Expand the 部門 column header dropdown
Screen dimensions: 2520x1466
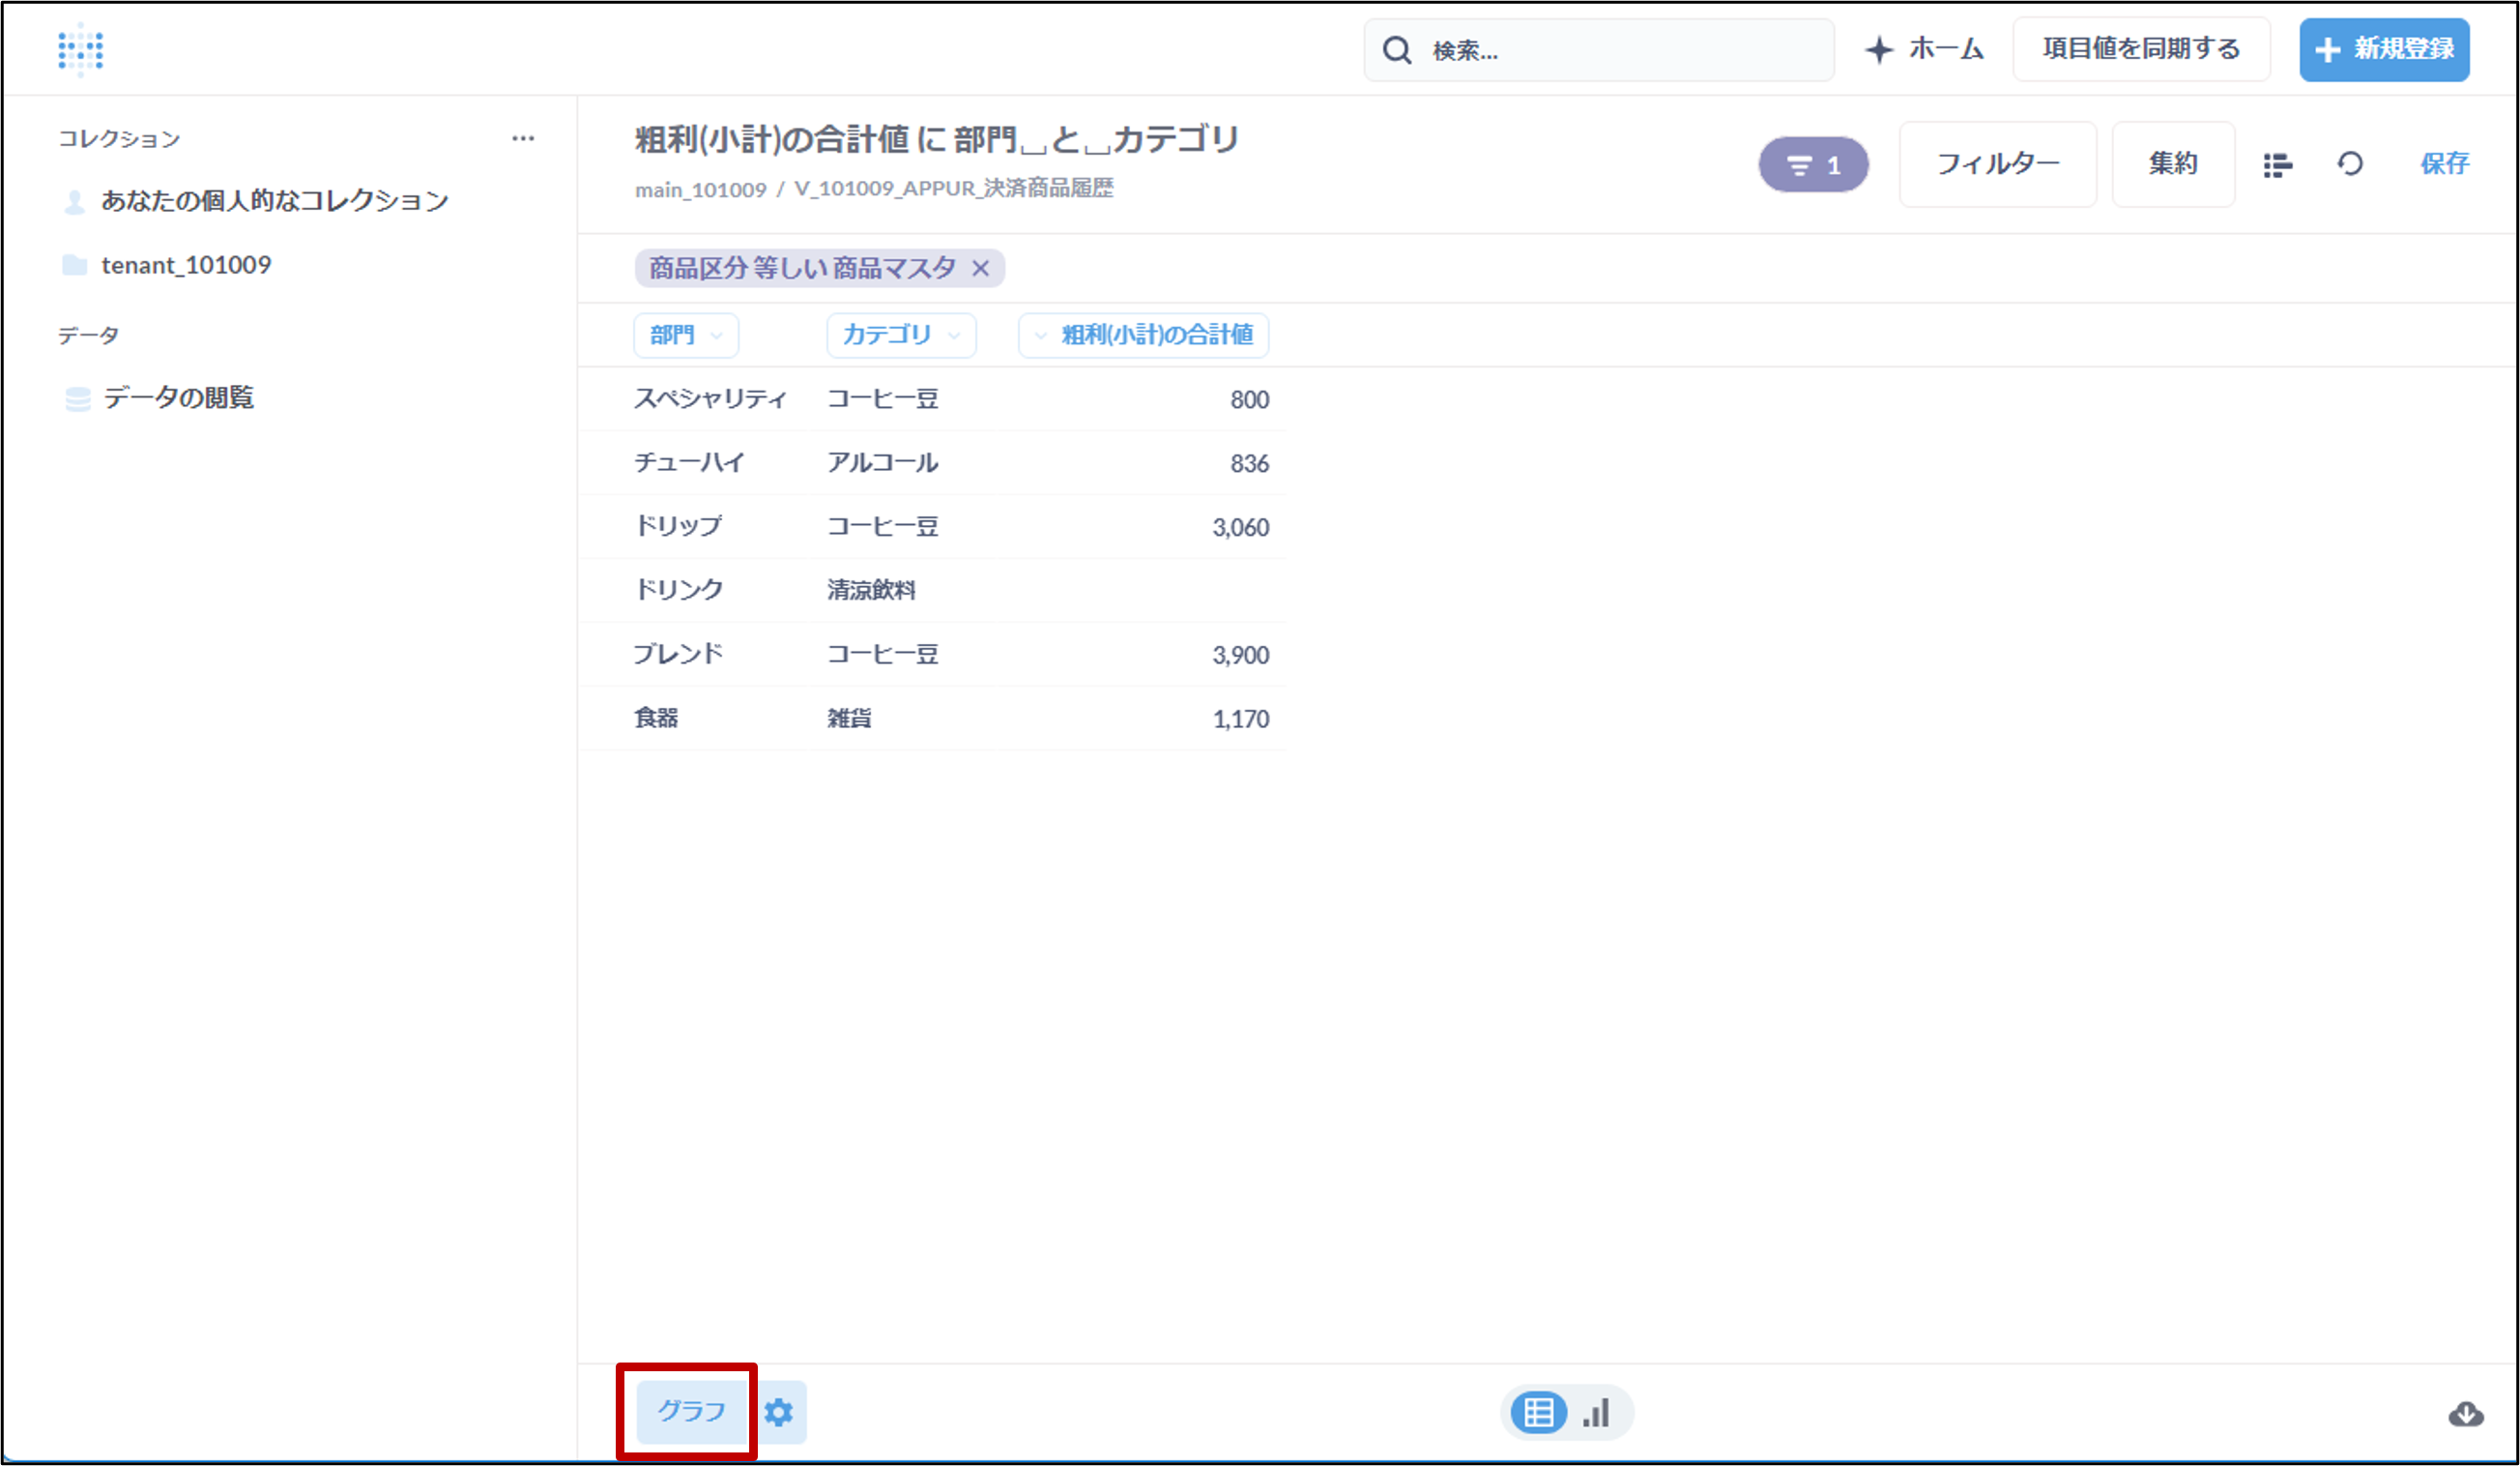[x=685, y=336]
